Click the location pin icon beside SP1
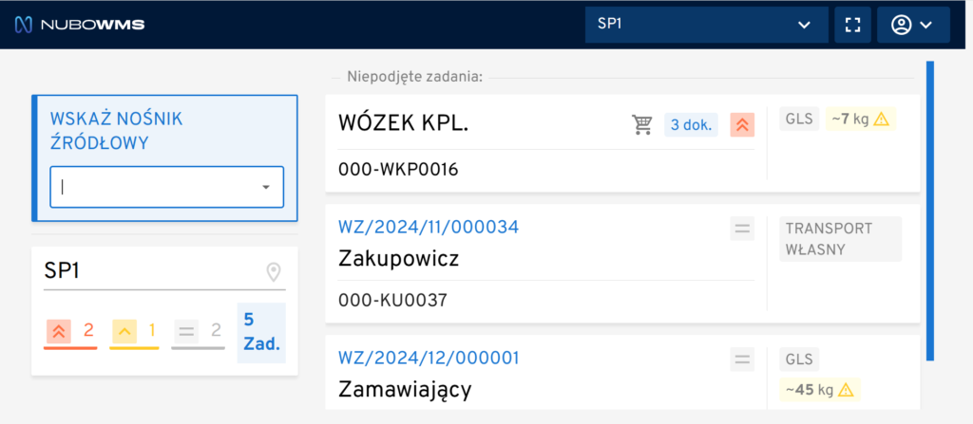973x424 pixels. 274,273
